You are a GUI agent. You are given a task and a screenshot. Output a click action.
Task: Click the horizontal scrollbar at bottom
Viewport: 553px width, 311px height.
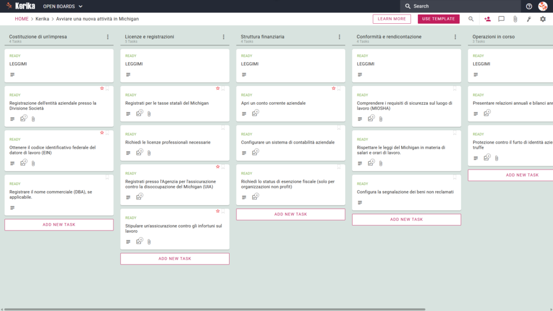[214, 309]
